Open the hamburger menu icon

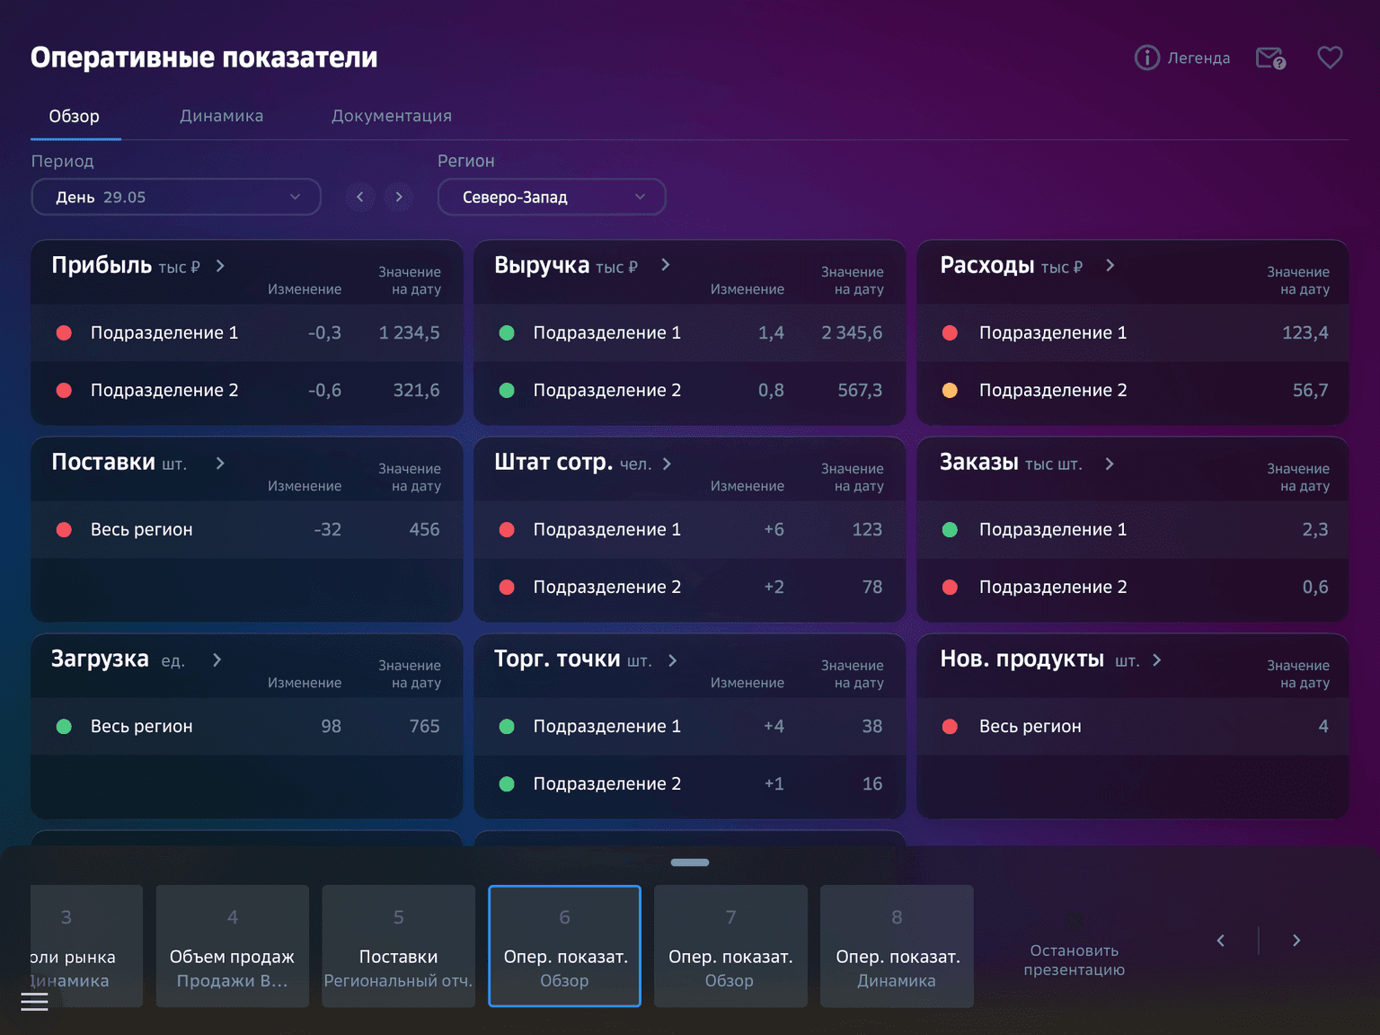(x=34, y=1001)
